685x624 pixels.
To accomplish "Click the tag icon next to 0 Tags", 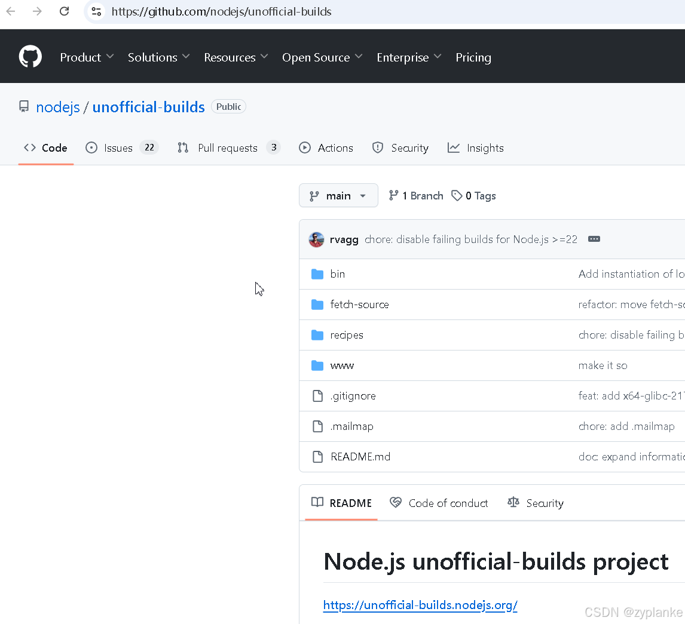I will pos(457,195).
